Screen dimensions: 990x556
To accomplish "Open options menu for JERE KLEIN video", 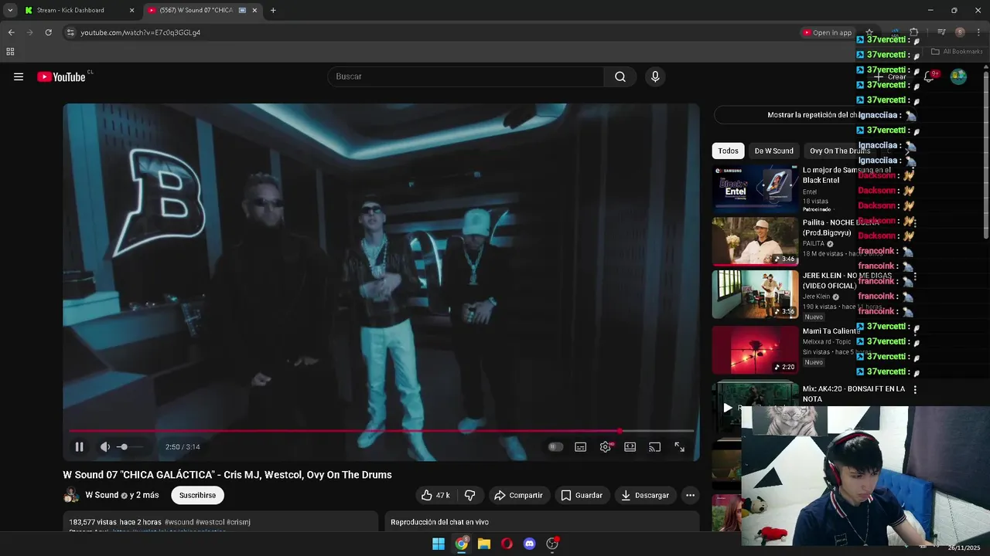I will tap(915, 276).
